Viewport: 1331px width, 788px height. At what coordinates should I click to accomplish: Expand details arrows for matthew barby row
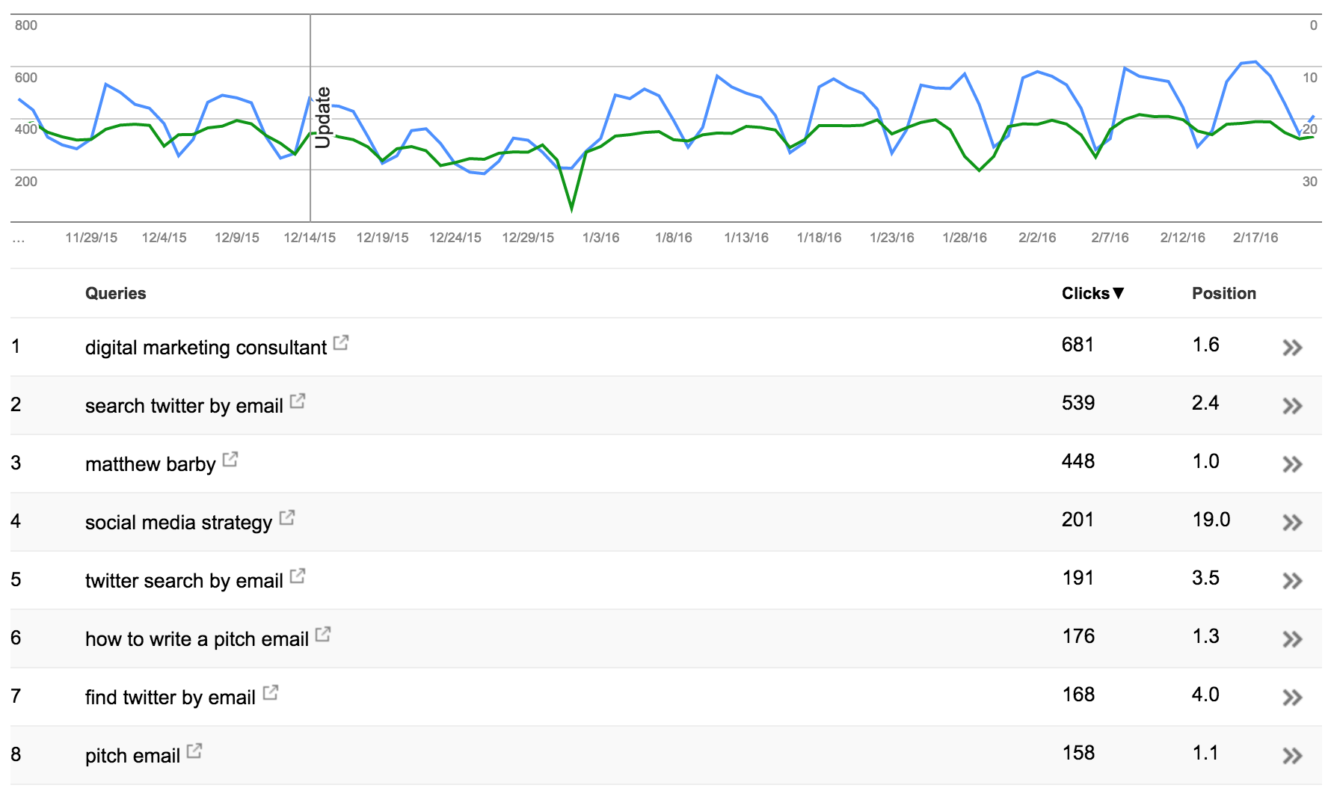pos(1292,464)
